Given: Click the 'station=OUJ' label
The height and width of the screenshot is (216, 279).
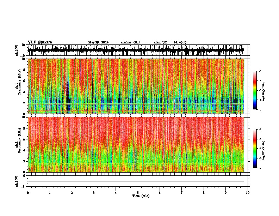Looking at the screenshot, I should [x=130, y=42].
